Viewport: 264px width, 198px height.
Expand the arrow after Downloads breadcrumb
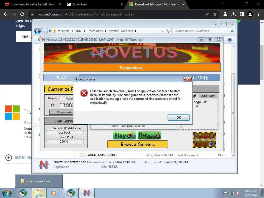(105, 31)
